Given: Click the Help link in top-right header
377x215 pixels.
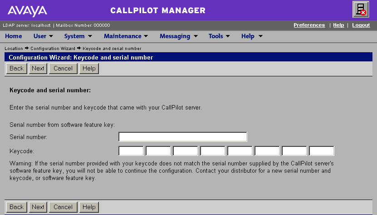Looking at the screenshot, I should click(338, 25).
